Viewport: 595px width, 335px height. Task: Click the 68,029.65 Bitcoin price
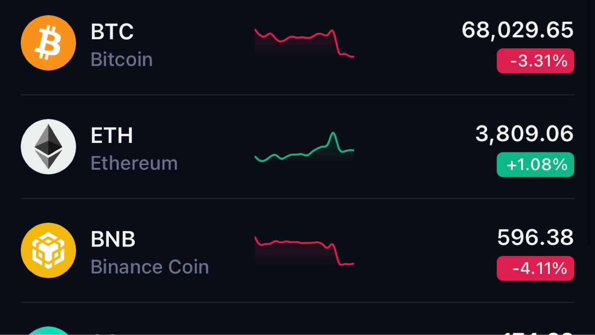tap(518, 30)
